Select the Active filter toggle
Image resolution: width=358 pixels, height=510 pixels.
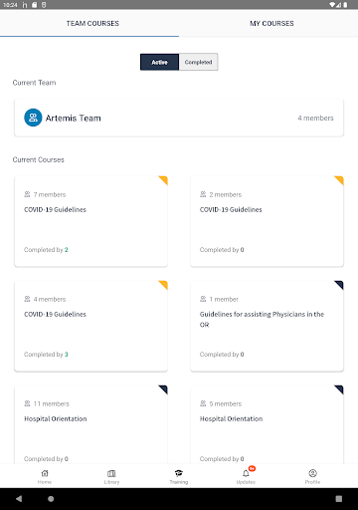pyautogui.click(x=159, y=62)
